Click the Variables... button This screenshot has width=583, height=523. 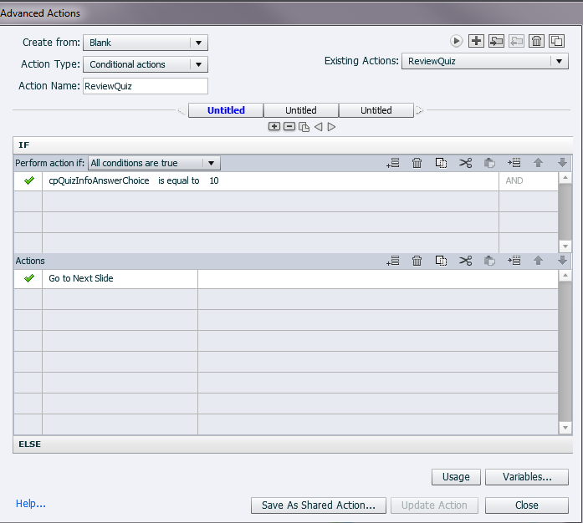(527, 477)
